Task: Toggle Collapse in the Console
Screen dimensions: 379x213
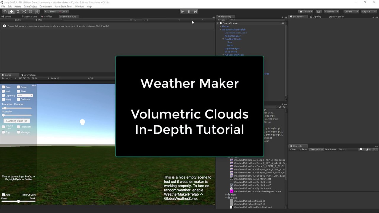Action: [303, 149]
